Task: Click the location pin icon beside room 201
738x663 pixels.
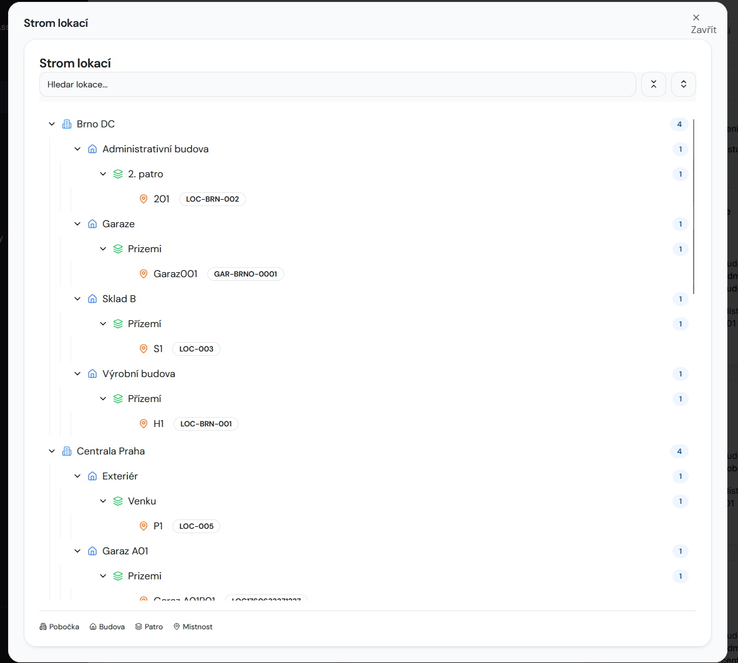Action: click(144, 199)
